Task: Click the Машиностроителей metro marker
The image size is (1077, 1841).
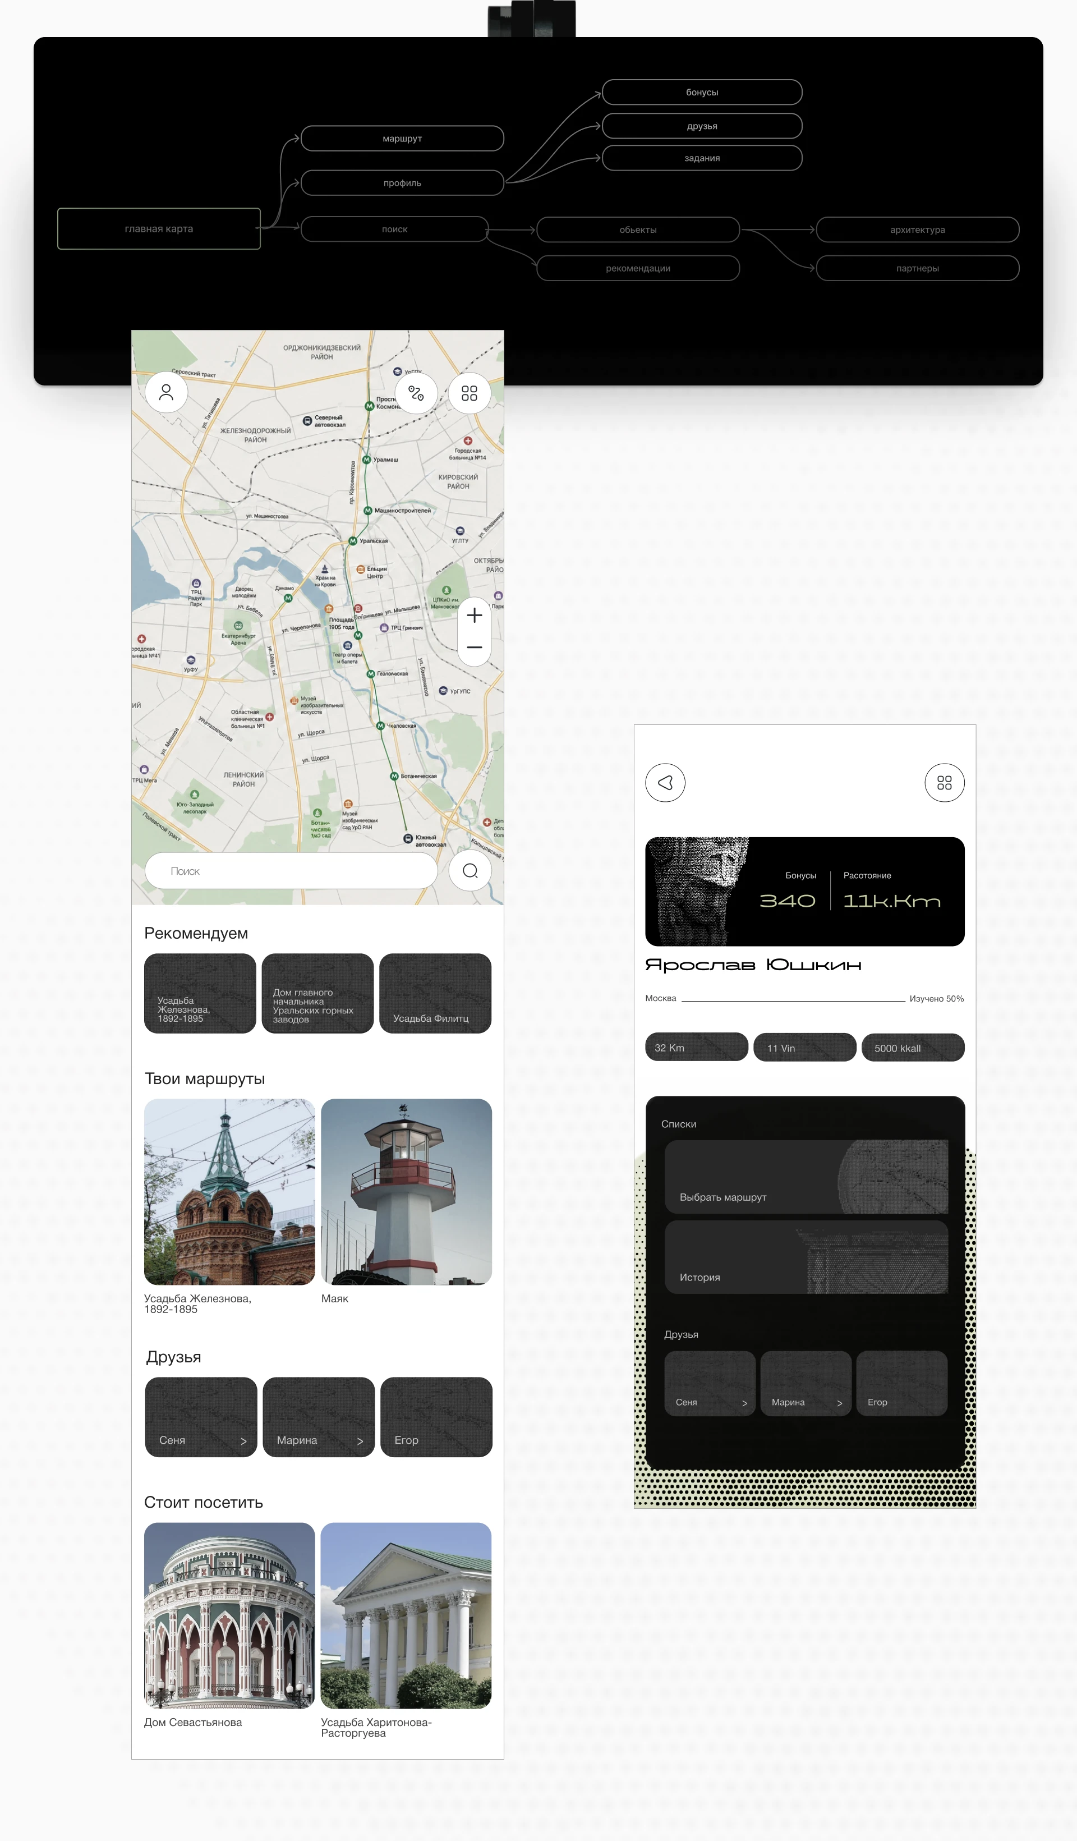Action: 368,511
